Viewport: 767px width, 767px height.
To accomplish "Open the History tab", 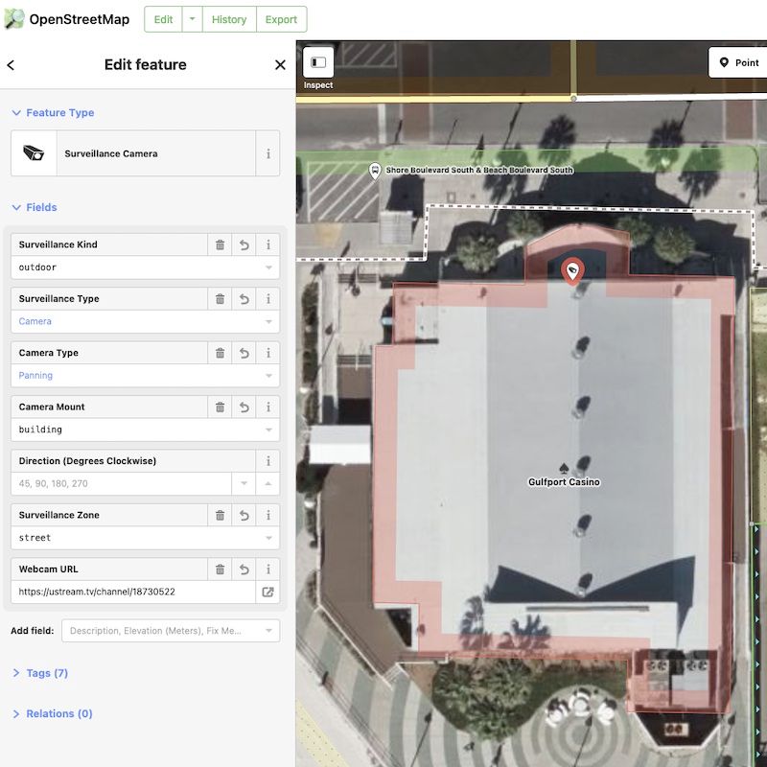I will pos(229,19).
